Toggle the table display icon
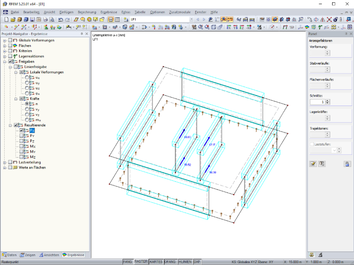 (117, 20)
